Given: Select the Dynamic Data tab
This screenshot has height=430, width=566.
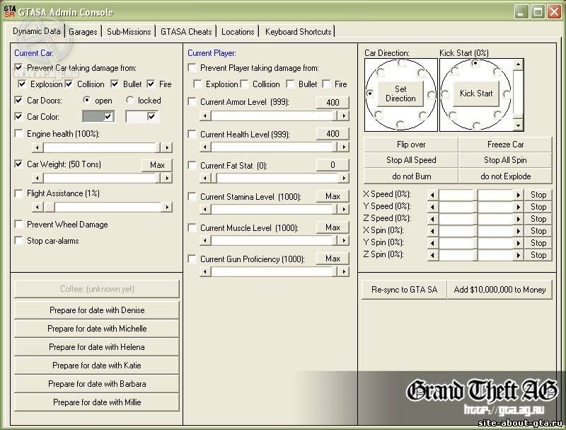Looking at the screenshot, I should tap(36, 30).
